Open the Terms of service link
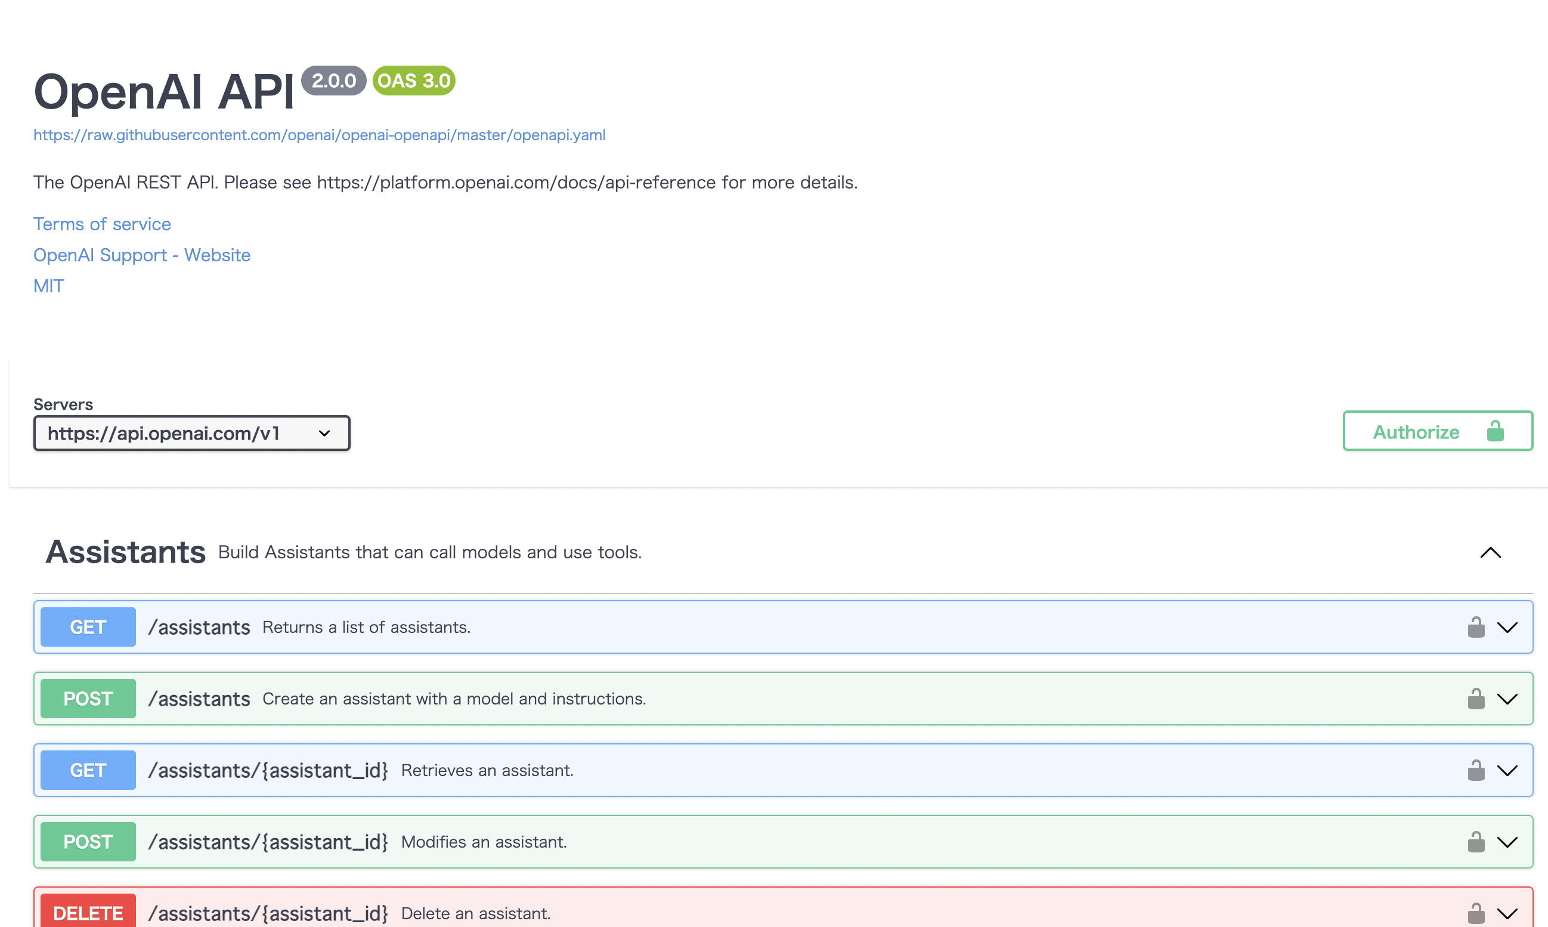The width and height of the screenshot is (1548, 927). 102,224
